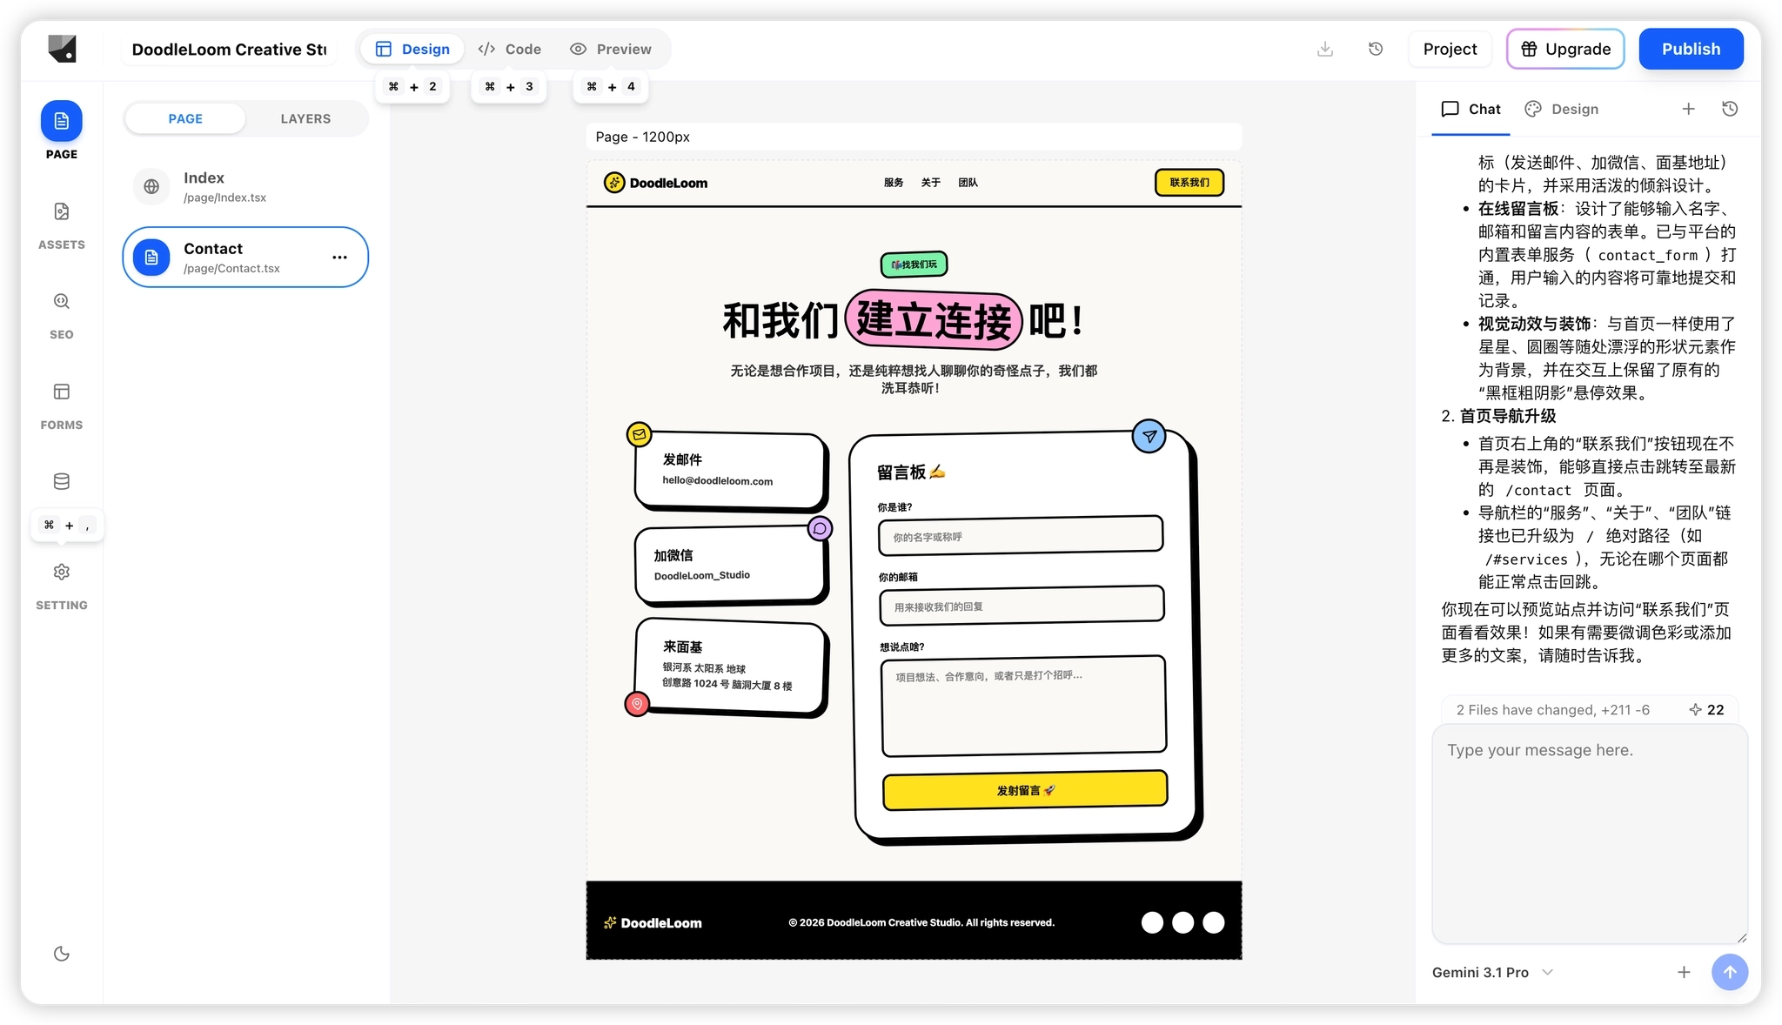
Task: Open the Forms sidebar panel
Action: [61, 405]
